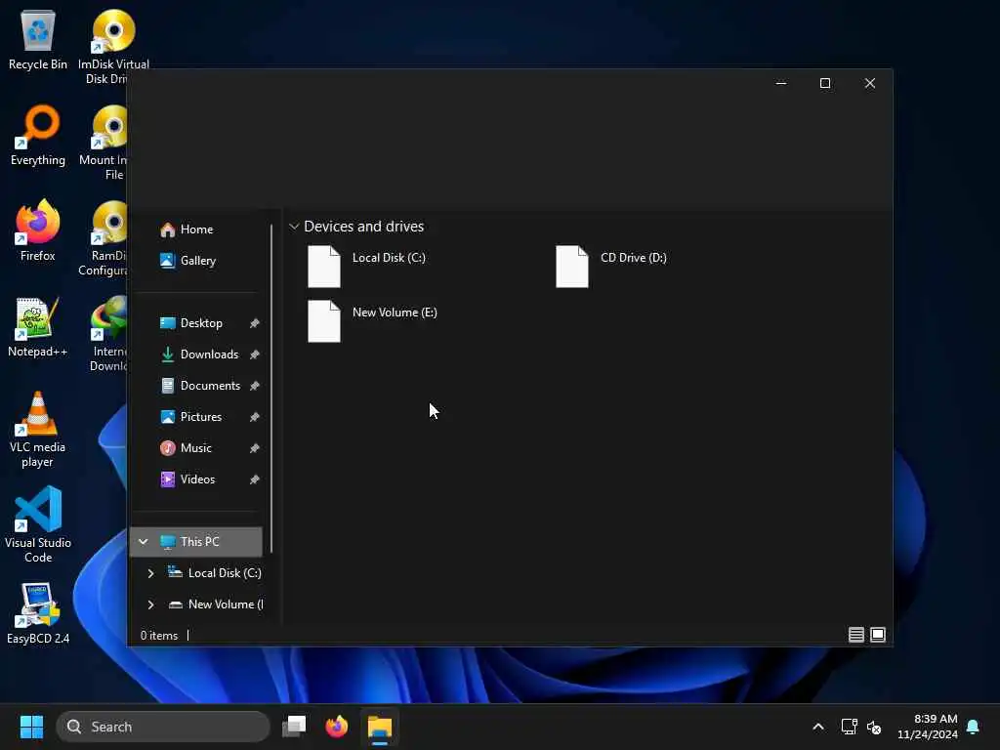Click the pin icon beside Downloads
Screen dimensions: 1000x750
point(255,354)
